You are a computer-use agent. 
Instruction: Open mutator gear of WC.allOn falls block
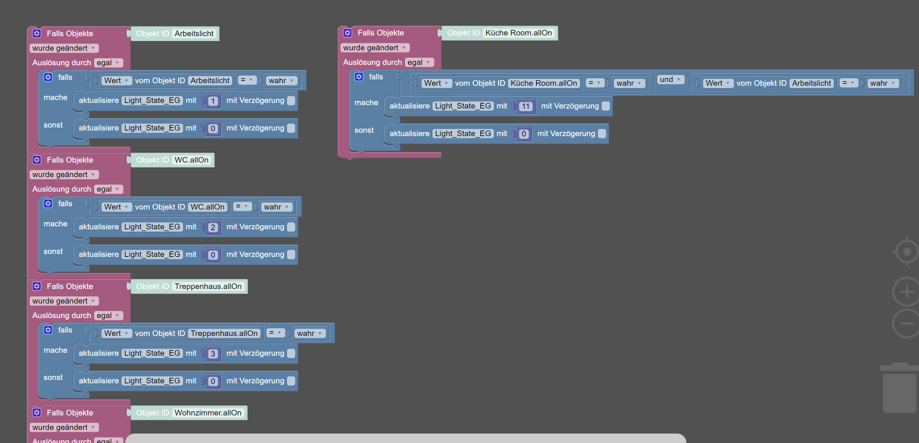tap(48, 204)
